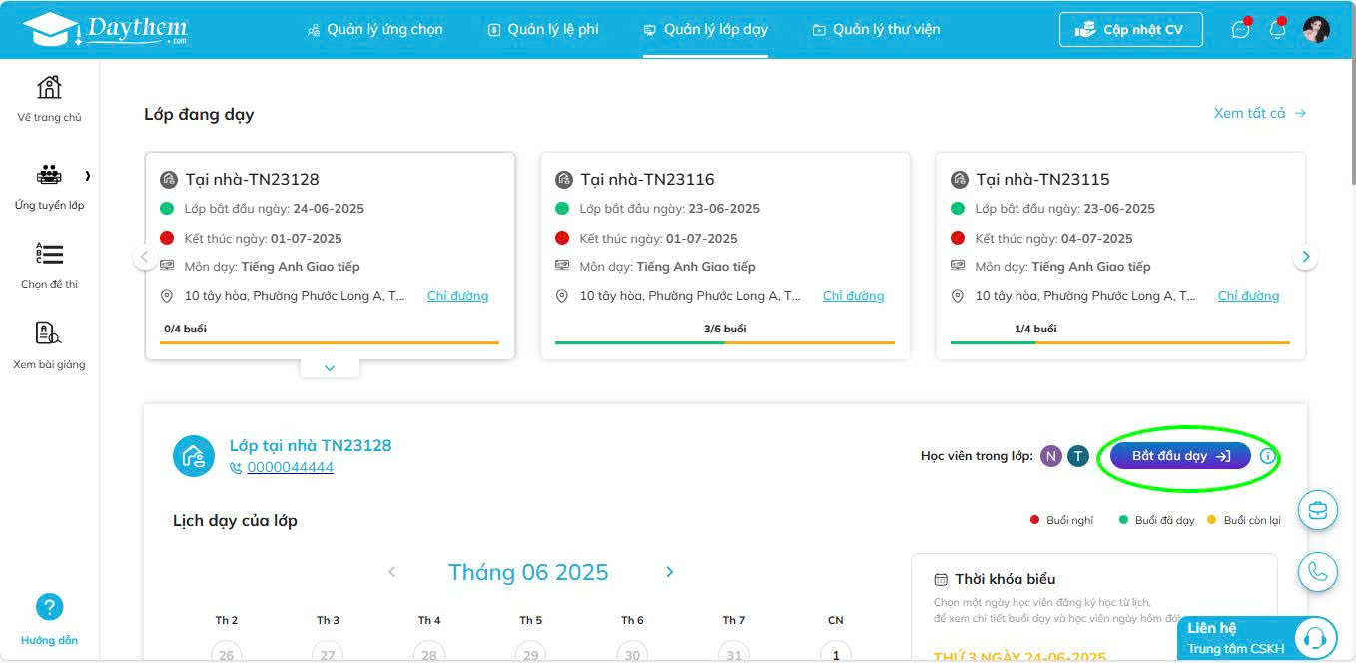Click phone number 0000044444
This screenshot has width=1356, height=663.
(291, 467)
